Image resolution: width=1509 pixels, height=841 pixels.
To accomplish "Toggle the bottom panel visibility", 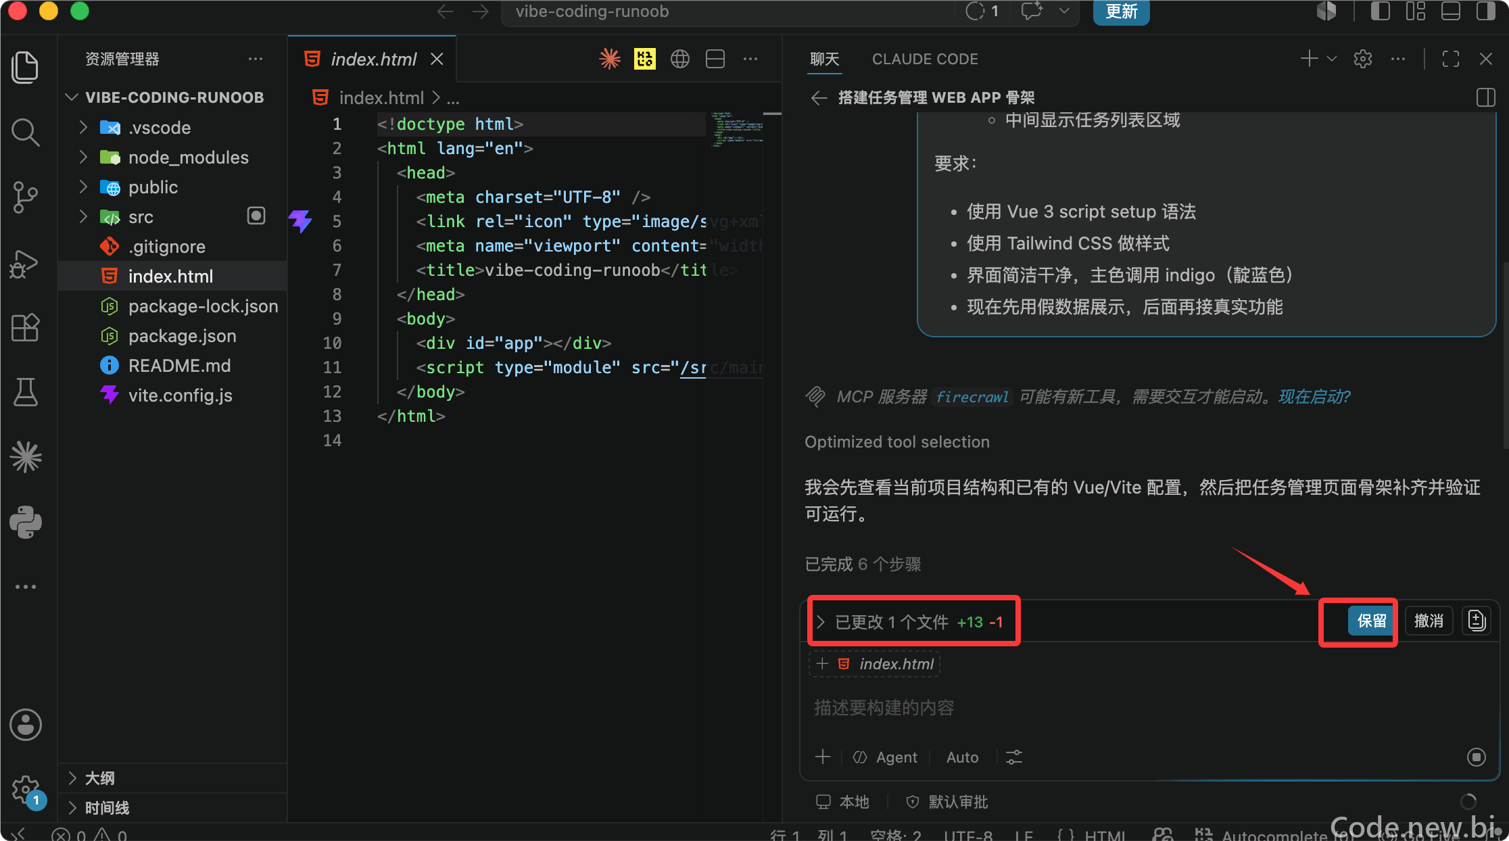I will pos(1451,11).
